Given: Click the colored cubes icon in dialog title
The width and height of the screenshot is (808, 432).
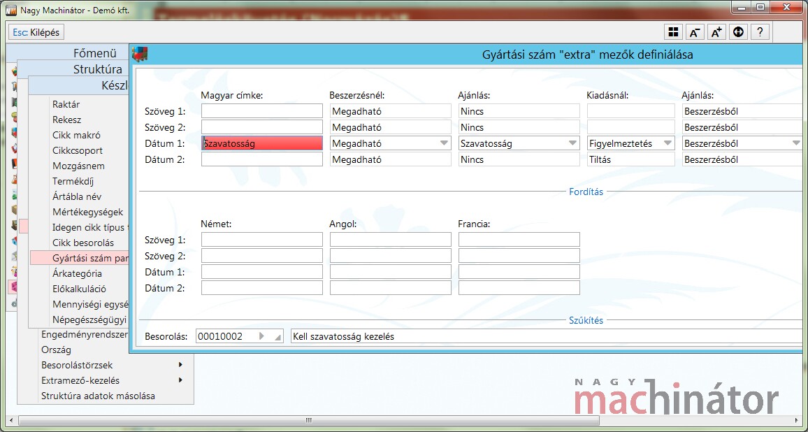Looking at the screenshot, I should (140, 54).
